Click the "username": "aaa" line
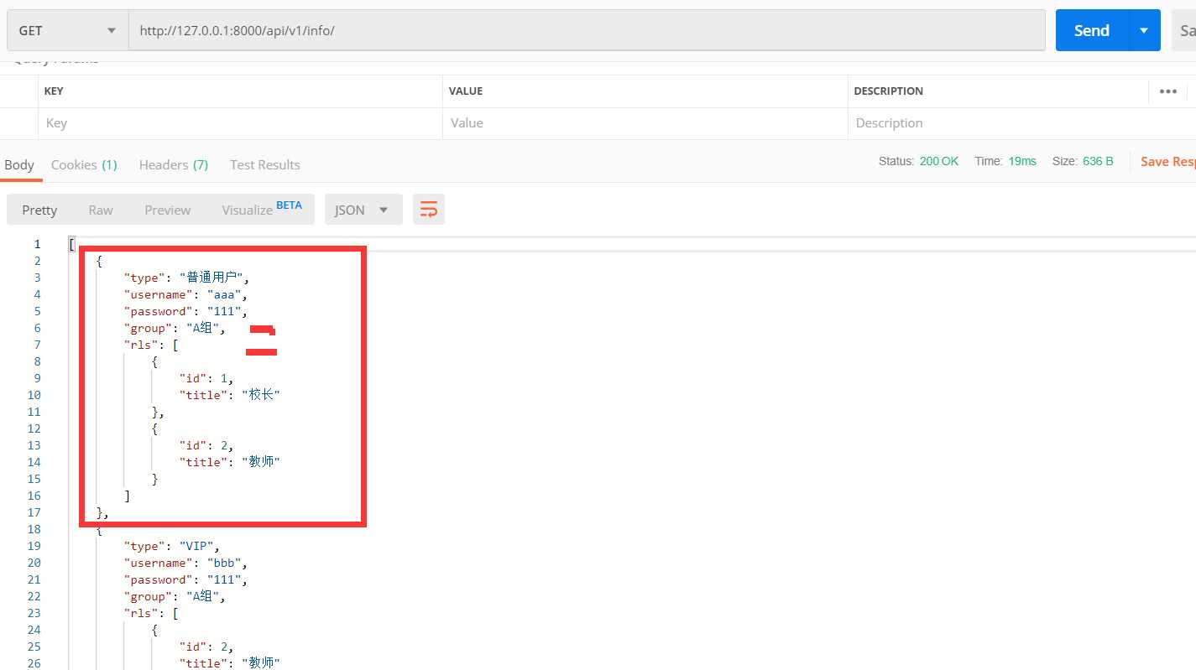 [x=186, y=294]
